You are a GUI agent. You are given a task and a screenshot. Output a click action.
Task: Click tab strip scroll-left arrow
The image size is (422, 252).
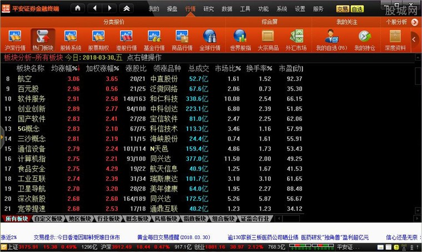[x=279, y=219]
